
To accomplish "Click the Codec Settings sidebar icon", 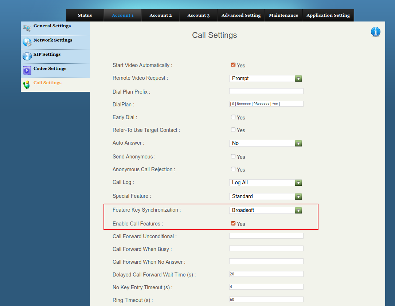I will [27, 70].
